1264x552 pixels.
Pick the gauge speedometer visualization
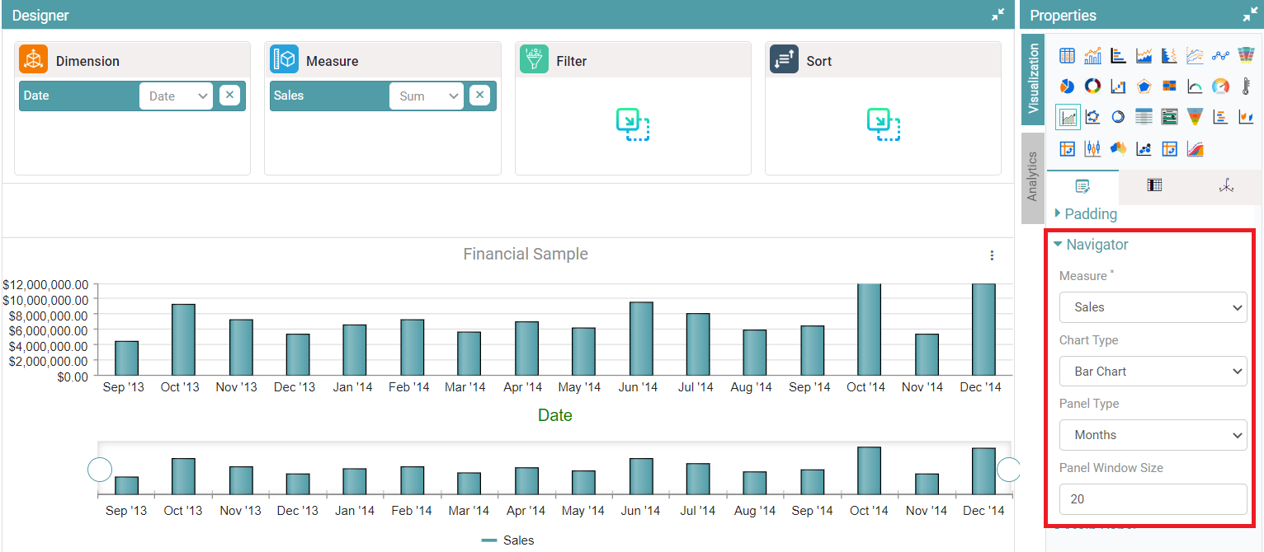pos(1220,87)
